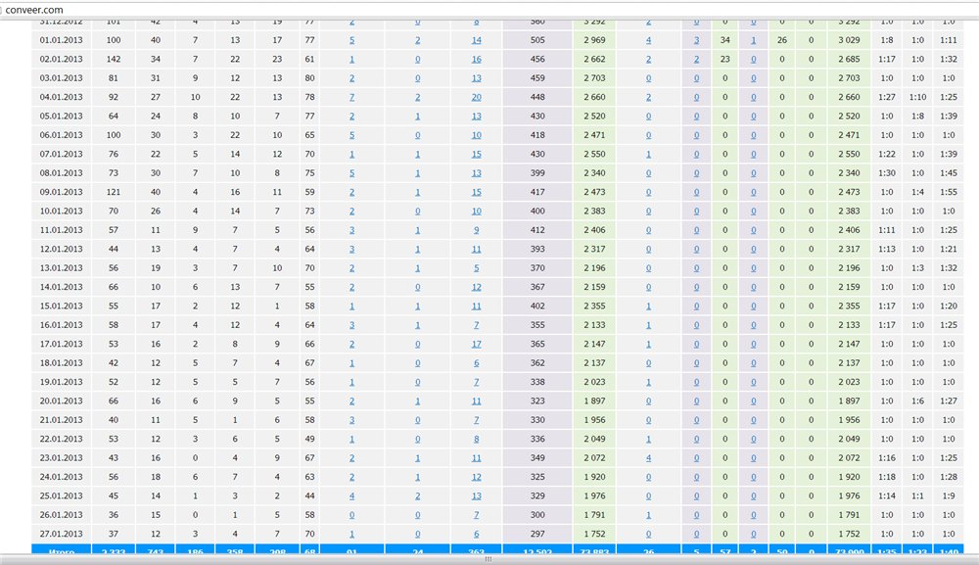Click the 7 link in the 04.01.2013 row
This screenshot has width=979, height=565.
[x=352, y=97]
